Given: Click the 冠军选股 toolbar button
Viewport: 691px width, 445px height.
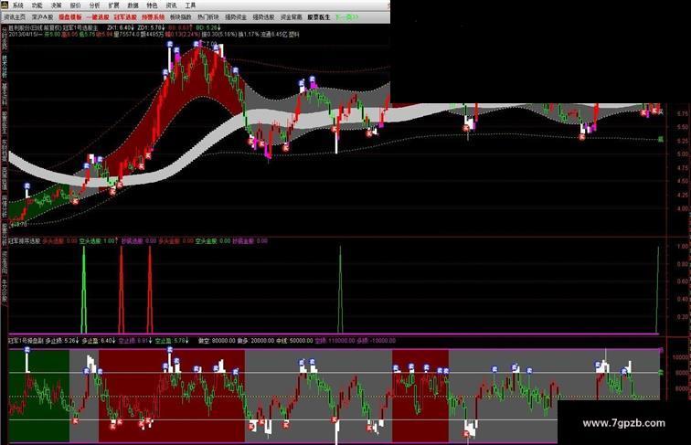Looking at the screenshot, I should 125,17.
